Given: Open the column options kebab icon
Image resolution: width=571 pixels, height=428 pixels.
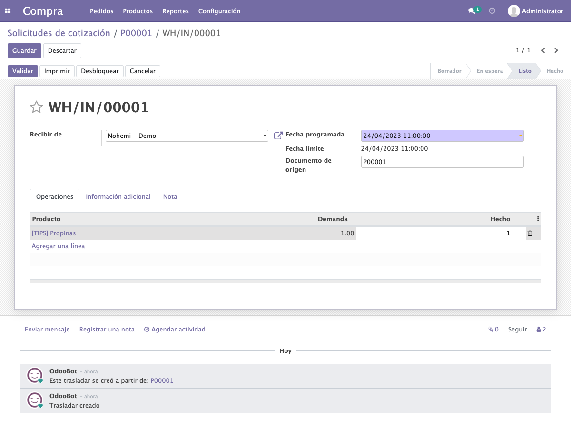Looking at the screenshot, I should pos(538,219).
